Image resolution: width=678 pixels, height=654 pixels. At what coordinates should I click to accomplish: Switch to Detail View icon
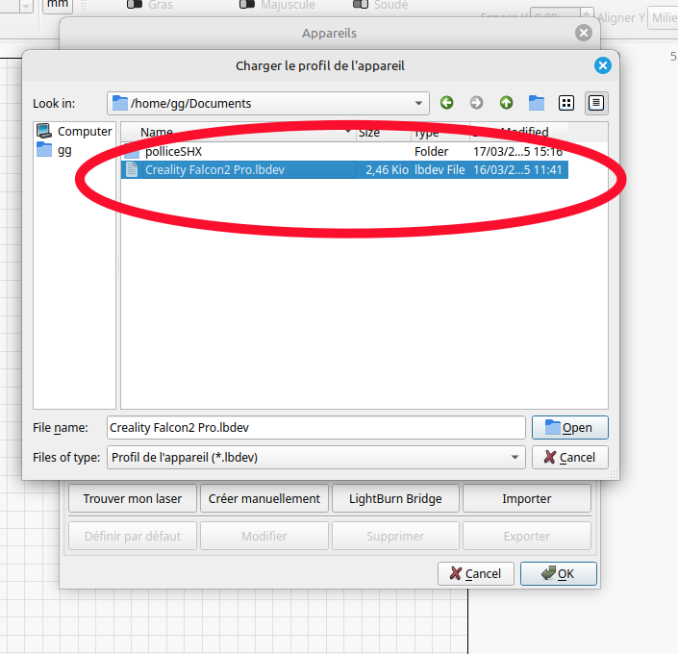pos(596,103)
